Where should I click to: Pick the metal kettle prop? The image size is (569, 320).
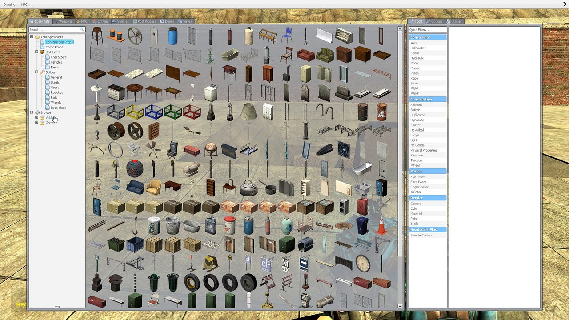[248, 188]
